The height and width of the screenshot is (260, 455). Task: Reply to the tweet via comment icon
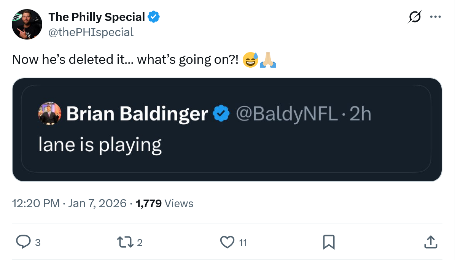click(24, 242)
